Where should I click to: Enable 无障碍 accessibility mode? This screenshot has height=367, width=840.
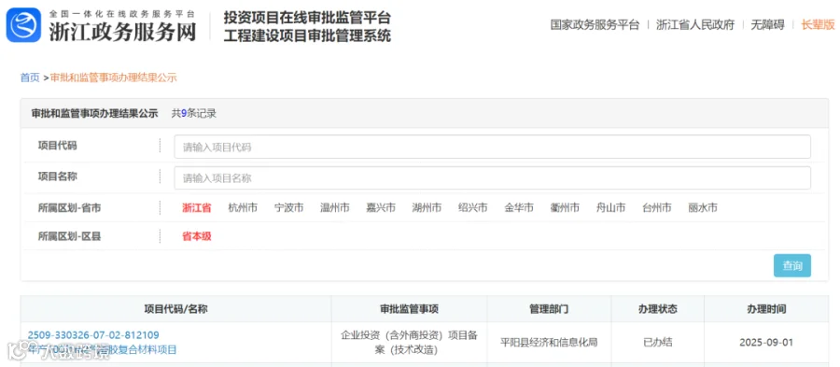click(x=767, y=24)
